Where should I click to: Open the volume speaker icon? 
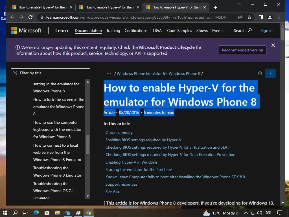(260, 213)
